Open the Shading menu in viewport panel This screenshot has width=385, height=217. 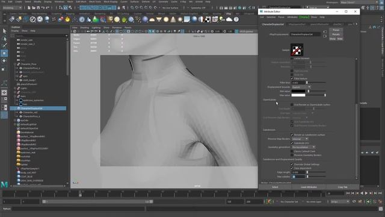pyautogui.click(x=84, y=28)
